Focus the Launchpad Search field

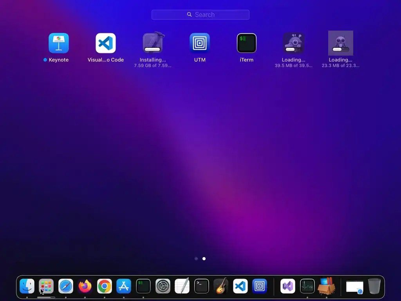[200, 15]
